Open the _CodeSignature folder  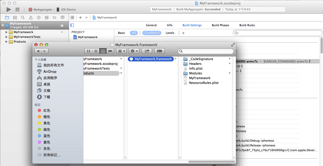(198, 59)
